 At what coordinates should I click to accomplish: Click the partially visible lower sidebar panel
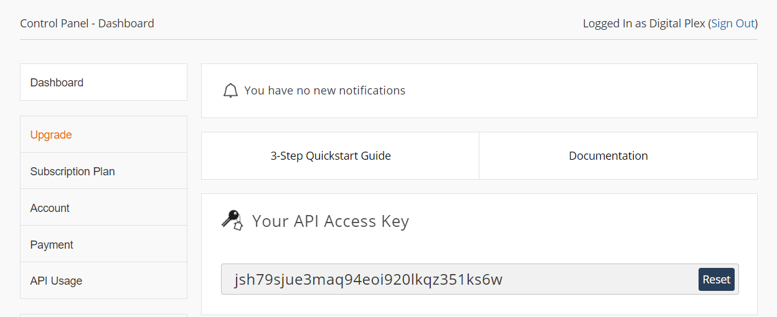pyautogui.click(x=103, y=315)
